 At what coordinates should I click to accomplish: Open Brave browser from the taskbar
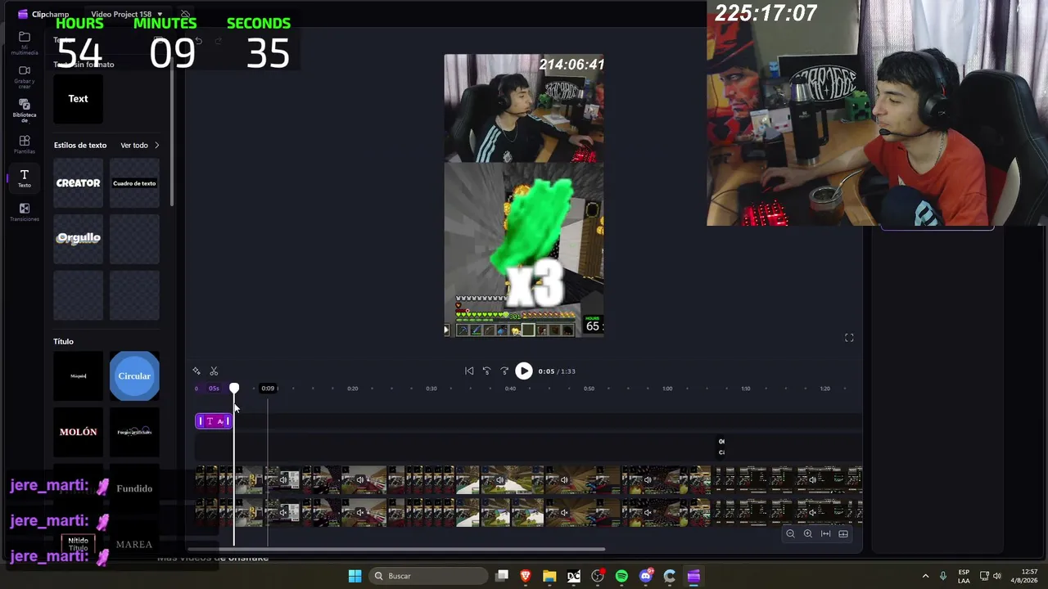click(526, 576)
